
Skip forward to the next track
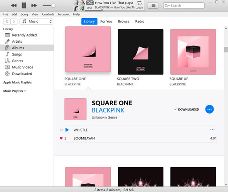tap(34, 5)
